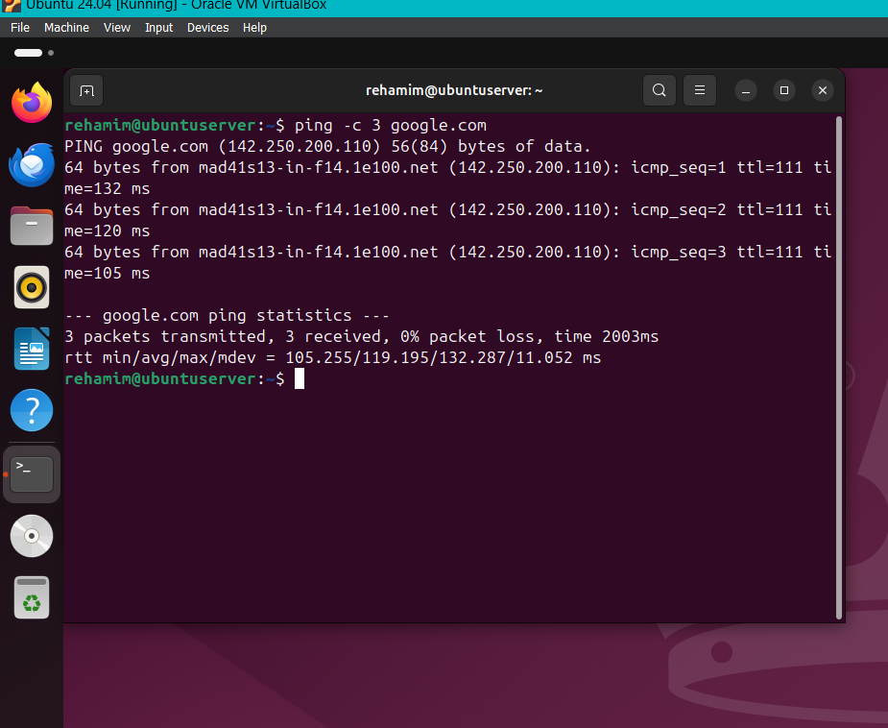Click the terminal vertical scrollbar
Screen dimensions: 888x728
point(839,368)
